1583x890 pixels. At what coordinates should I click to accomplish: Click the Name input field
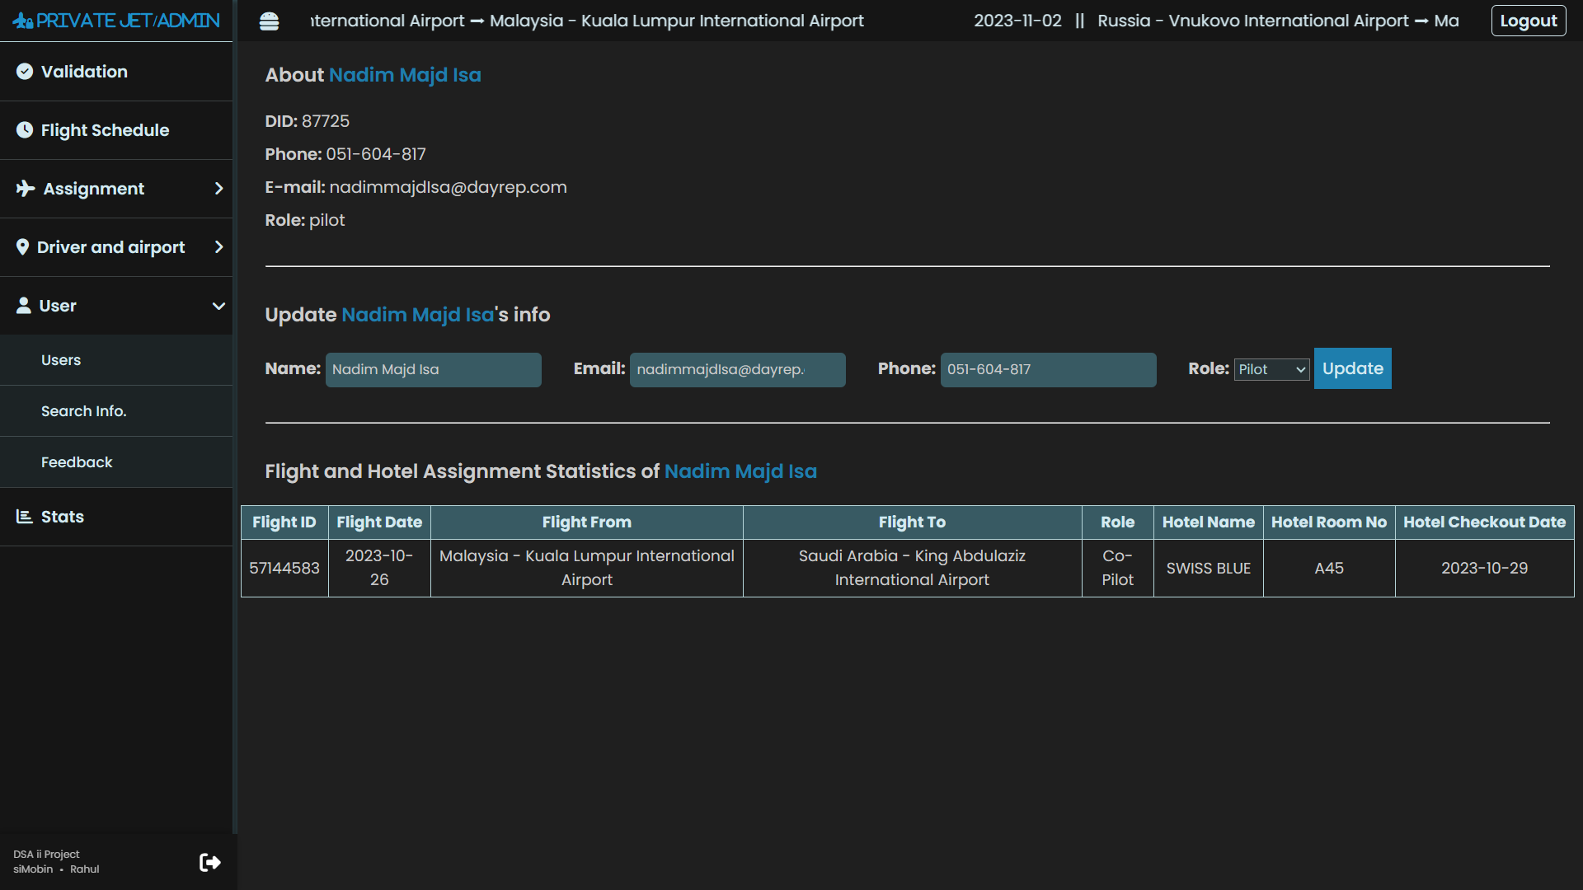(433, 369)
